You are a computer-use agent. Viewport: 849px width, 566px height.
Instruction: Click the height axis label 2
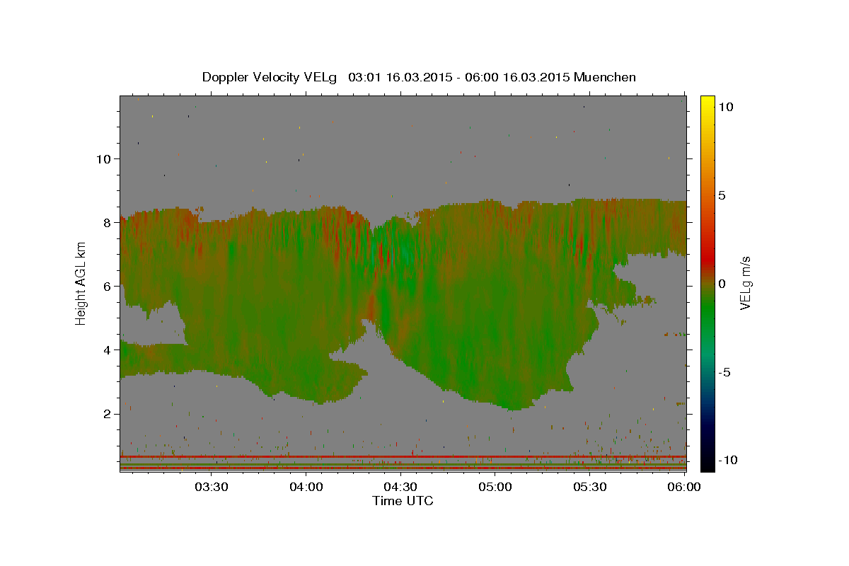[107, 413]
